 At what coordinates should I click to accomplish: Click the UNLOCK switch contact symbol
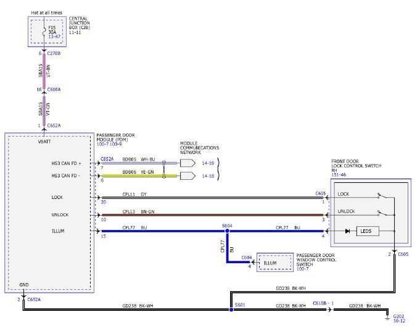pos(382,213)
